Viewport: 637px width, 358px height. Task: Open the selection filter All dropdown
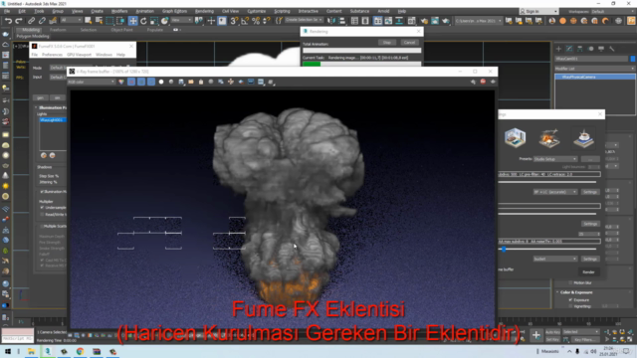pos(71,20)
